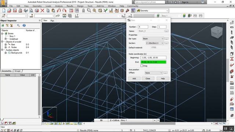Click the green End coordinates field
235x132 pixels.
(153, 62)
